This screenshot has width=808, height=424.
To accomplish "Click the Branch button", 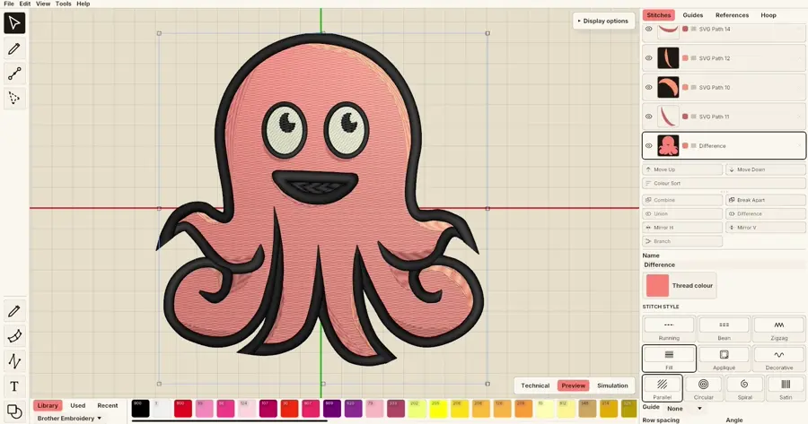I will [682, 241].
